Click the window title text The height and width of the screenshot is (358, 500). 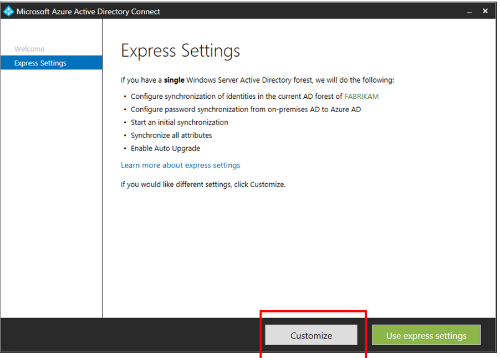[x=88, y=12]
